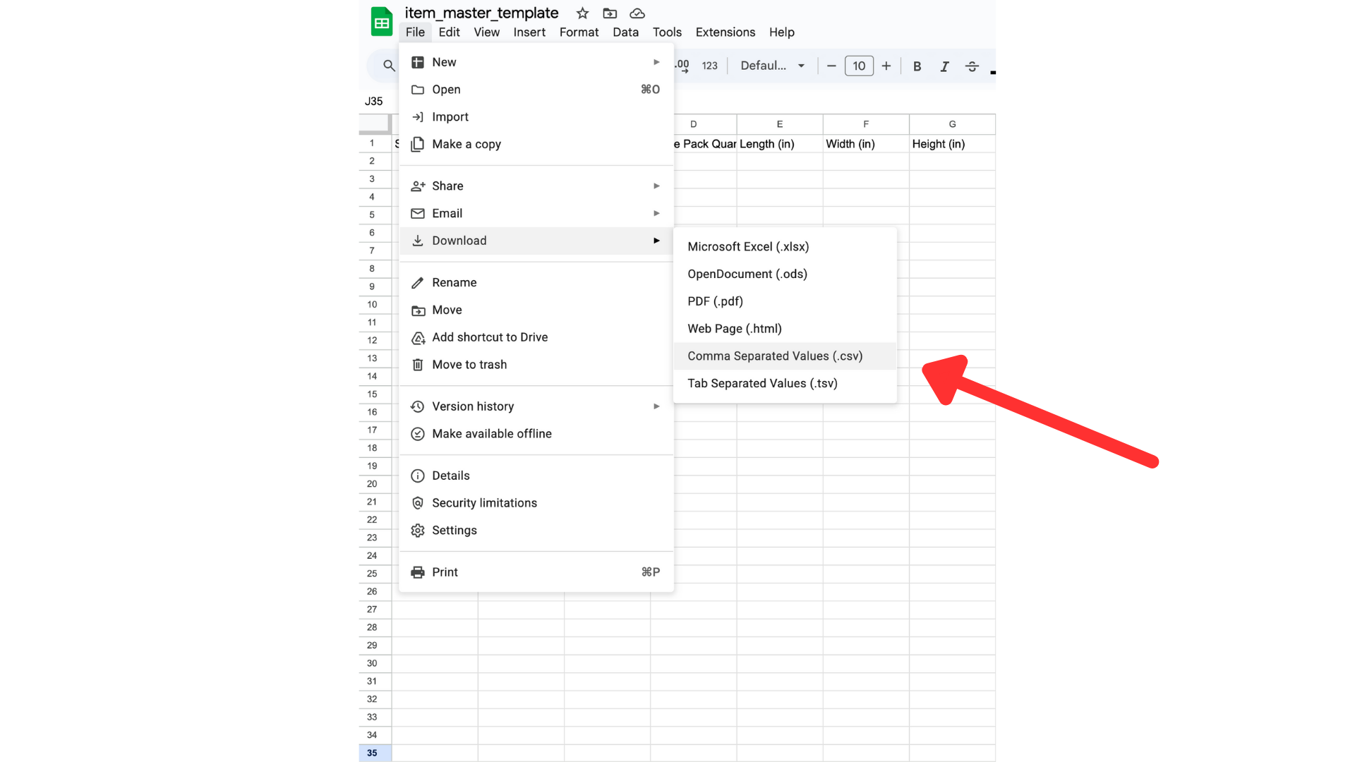Image resolution: width=1355 pixels, height=762 pixels.
Task: Click the move to folder icon
Action: 610,13
